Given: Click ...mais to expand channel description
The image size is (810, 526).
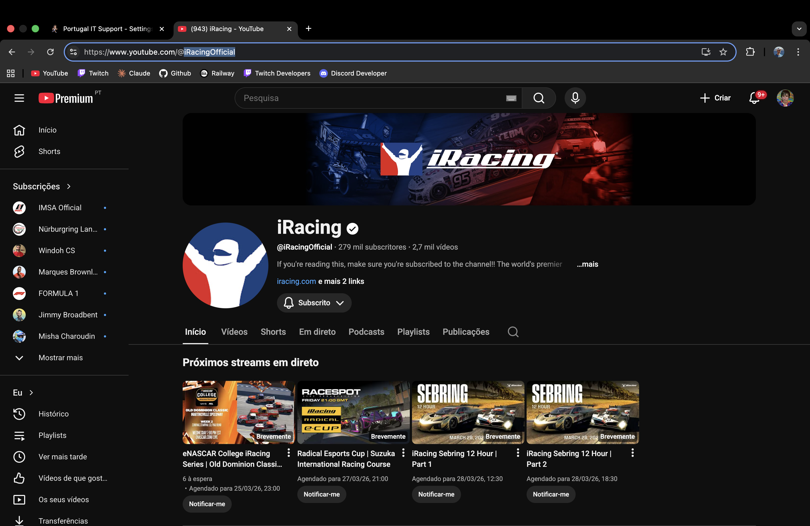Looking at the screenshot, I should pos(587,264).
